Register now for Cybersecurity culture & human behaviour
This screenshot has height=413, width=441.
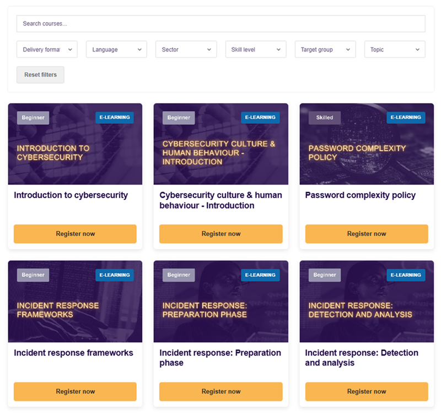(x=220, y=234)
